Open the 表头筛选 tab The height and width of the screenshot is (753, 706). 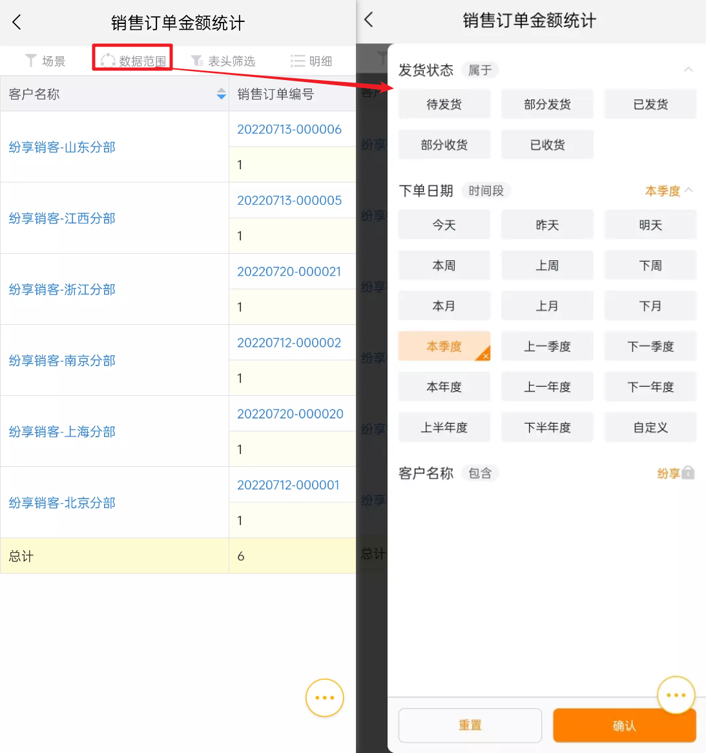[x=223, y=61]
